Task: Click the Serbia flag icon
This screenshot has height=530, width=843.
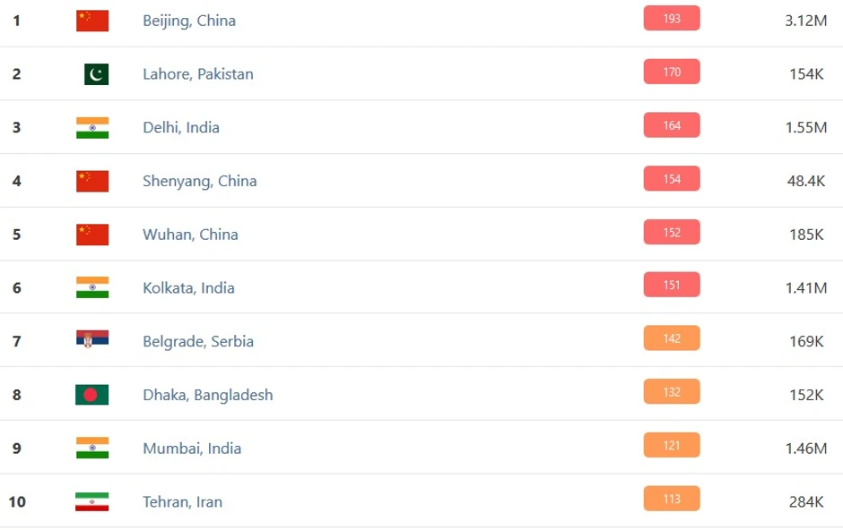Action: tap(92, 341)
